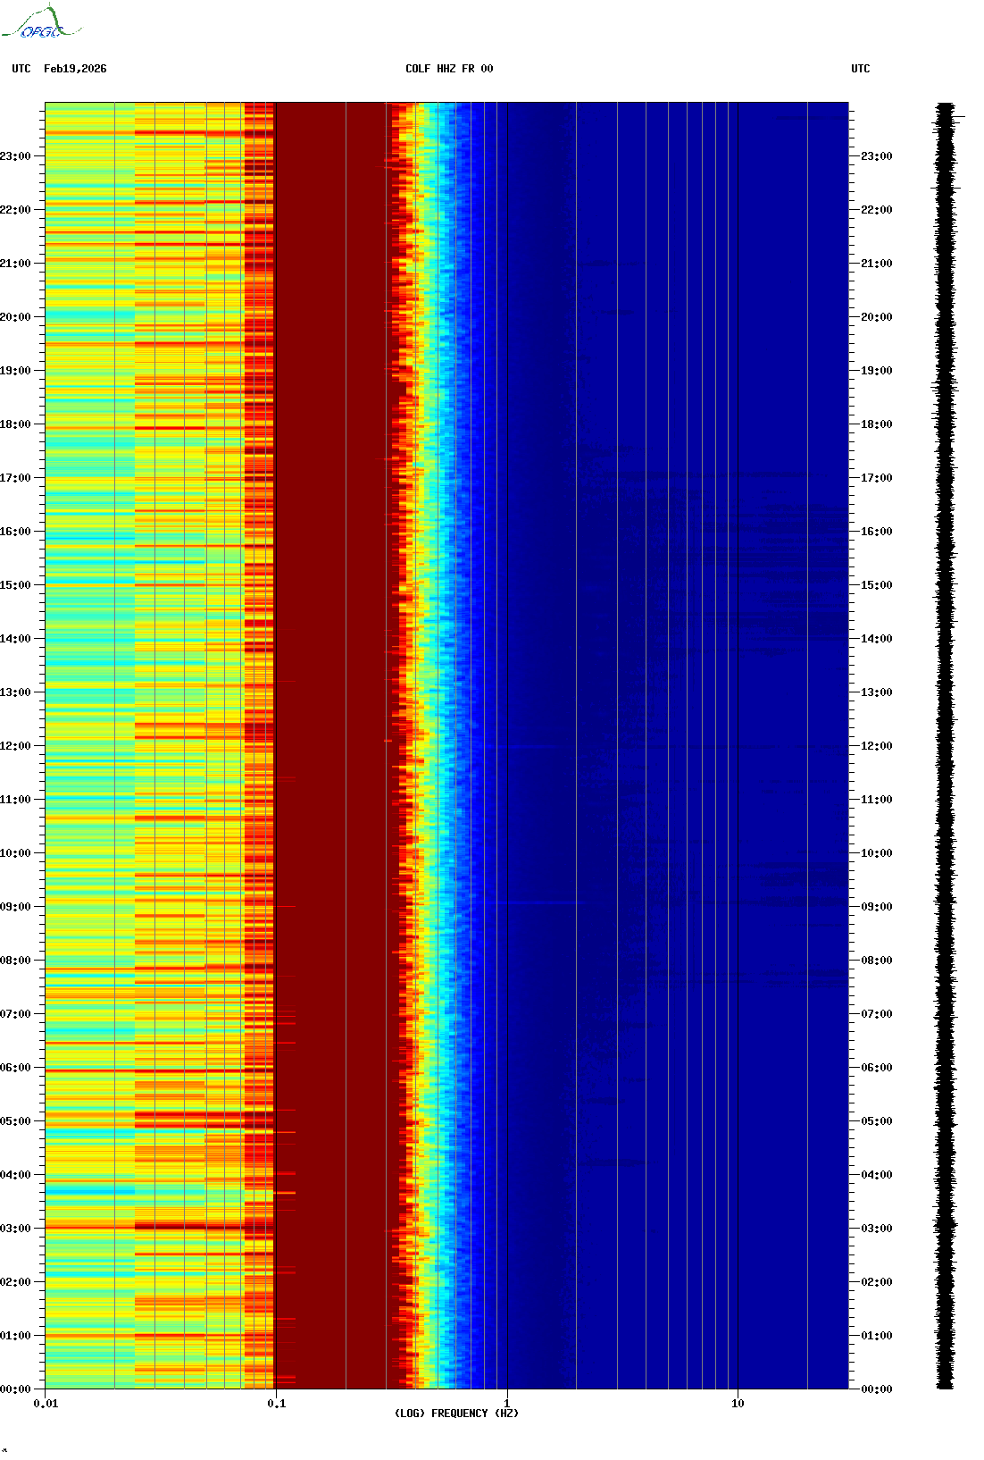The width and height of the screenshot is (984, 1460).
Task: Select the Feb19,2026 date label
Action: click(x=75, y=69)
